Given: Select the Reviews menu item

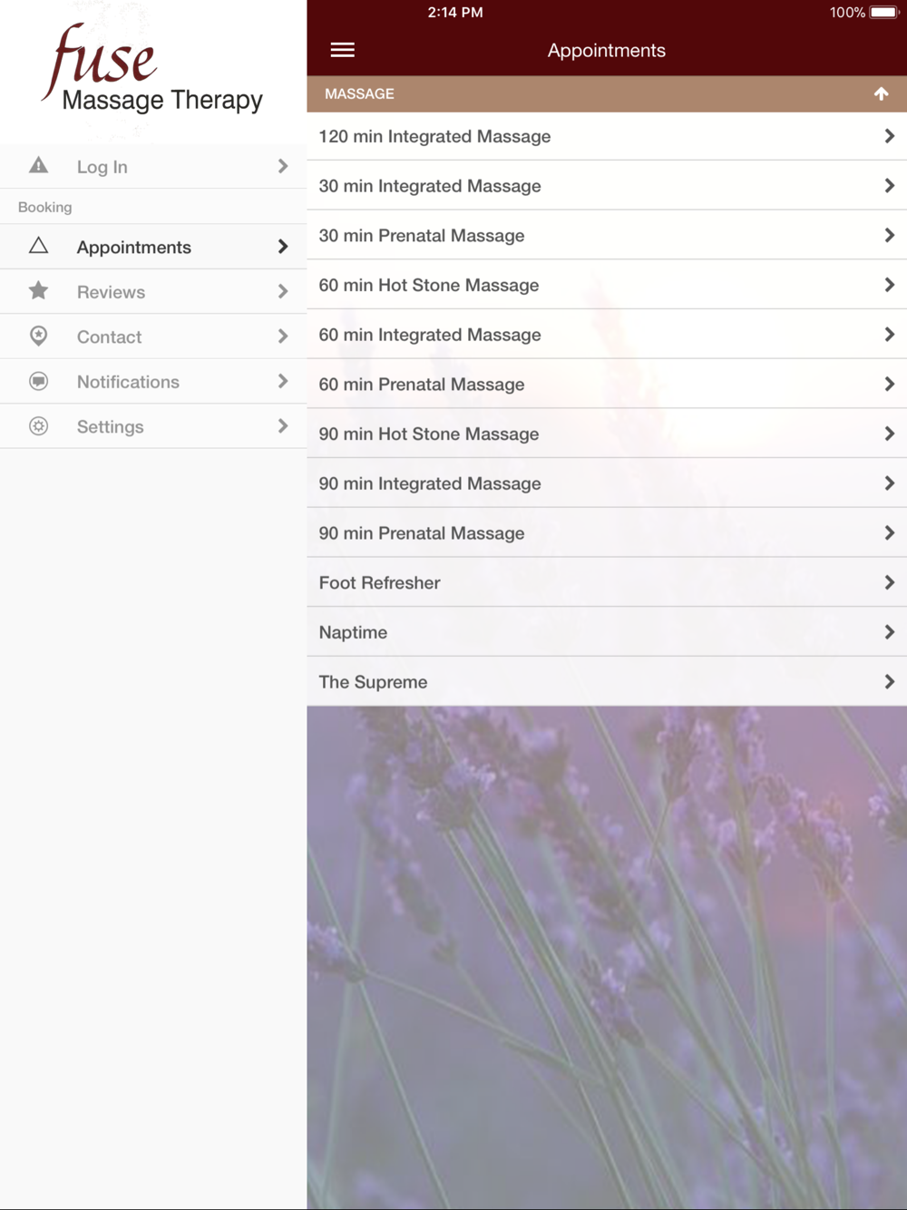Looking at the screenshot, I should [153, 291].
